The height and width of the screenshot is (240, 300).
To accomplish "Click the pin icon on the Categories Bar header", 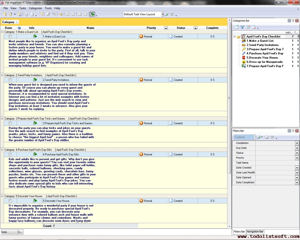I will (x=293, y=21).
